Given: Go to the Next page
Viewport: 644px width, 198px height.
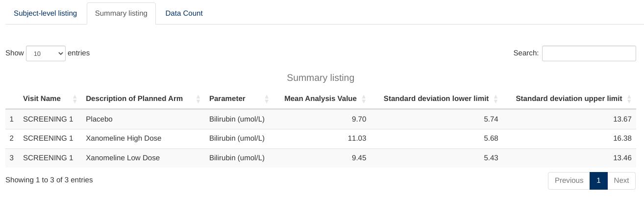Looking at the screenshot, I should click(621, 180).
